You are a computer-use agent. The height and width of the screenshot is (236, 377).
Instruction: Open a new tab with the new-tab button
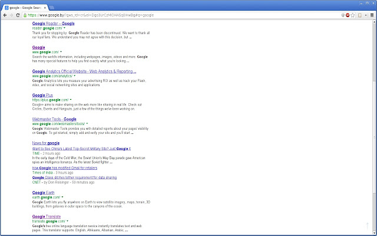(x=51, y=8)
